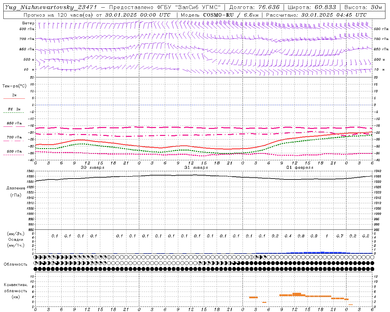Click the Осадки precipitation label
Screen dimensions: 390x312
coord(16,239)
